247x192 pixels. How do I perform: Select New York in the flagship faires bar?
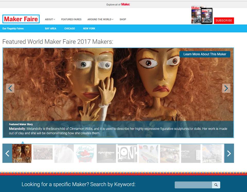(89, 28)
